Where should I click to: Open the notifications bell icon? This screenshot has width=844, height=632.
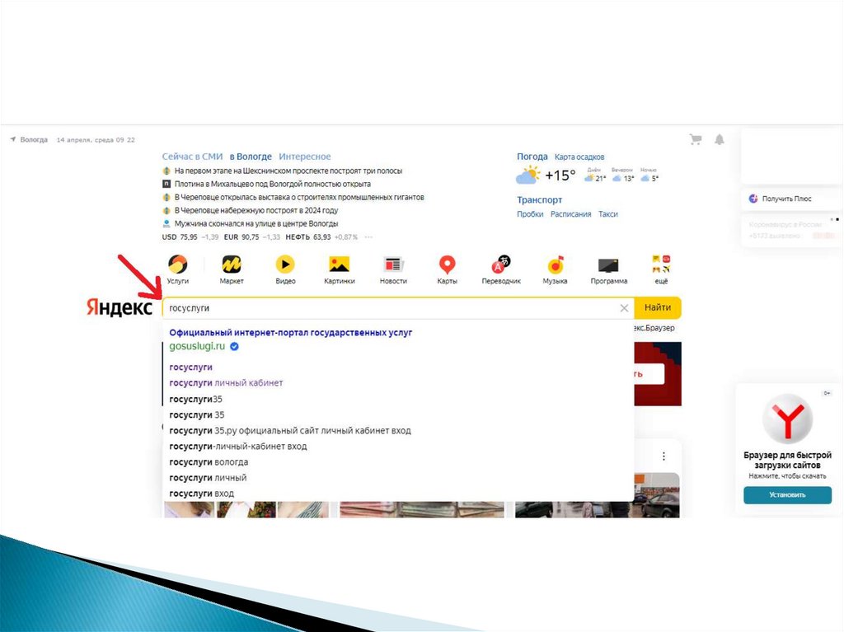click(719, 140)
